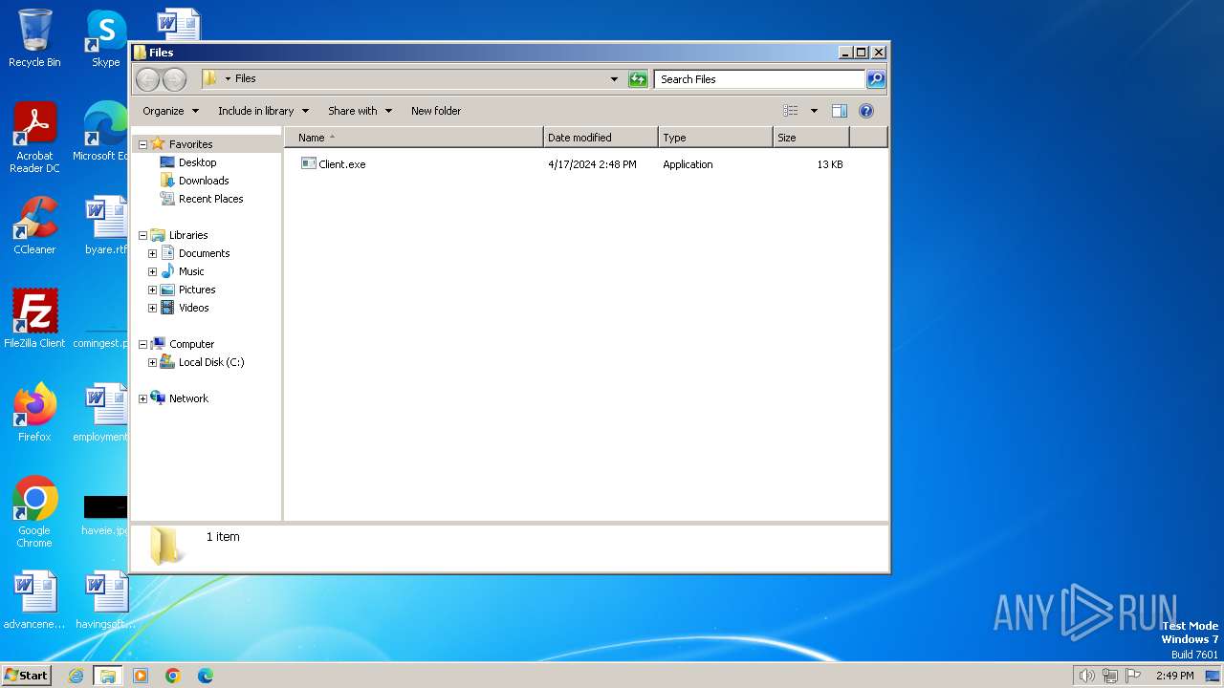Expand the Documents library node

tap(152, 253)
